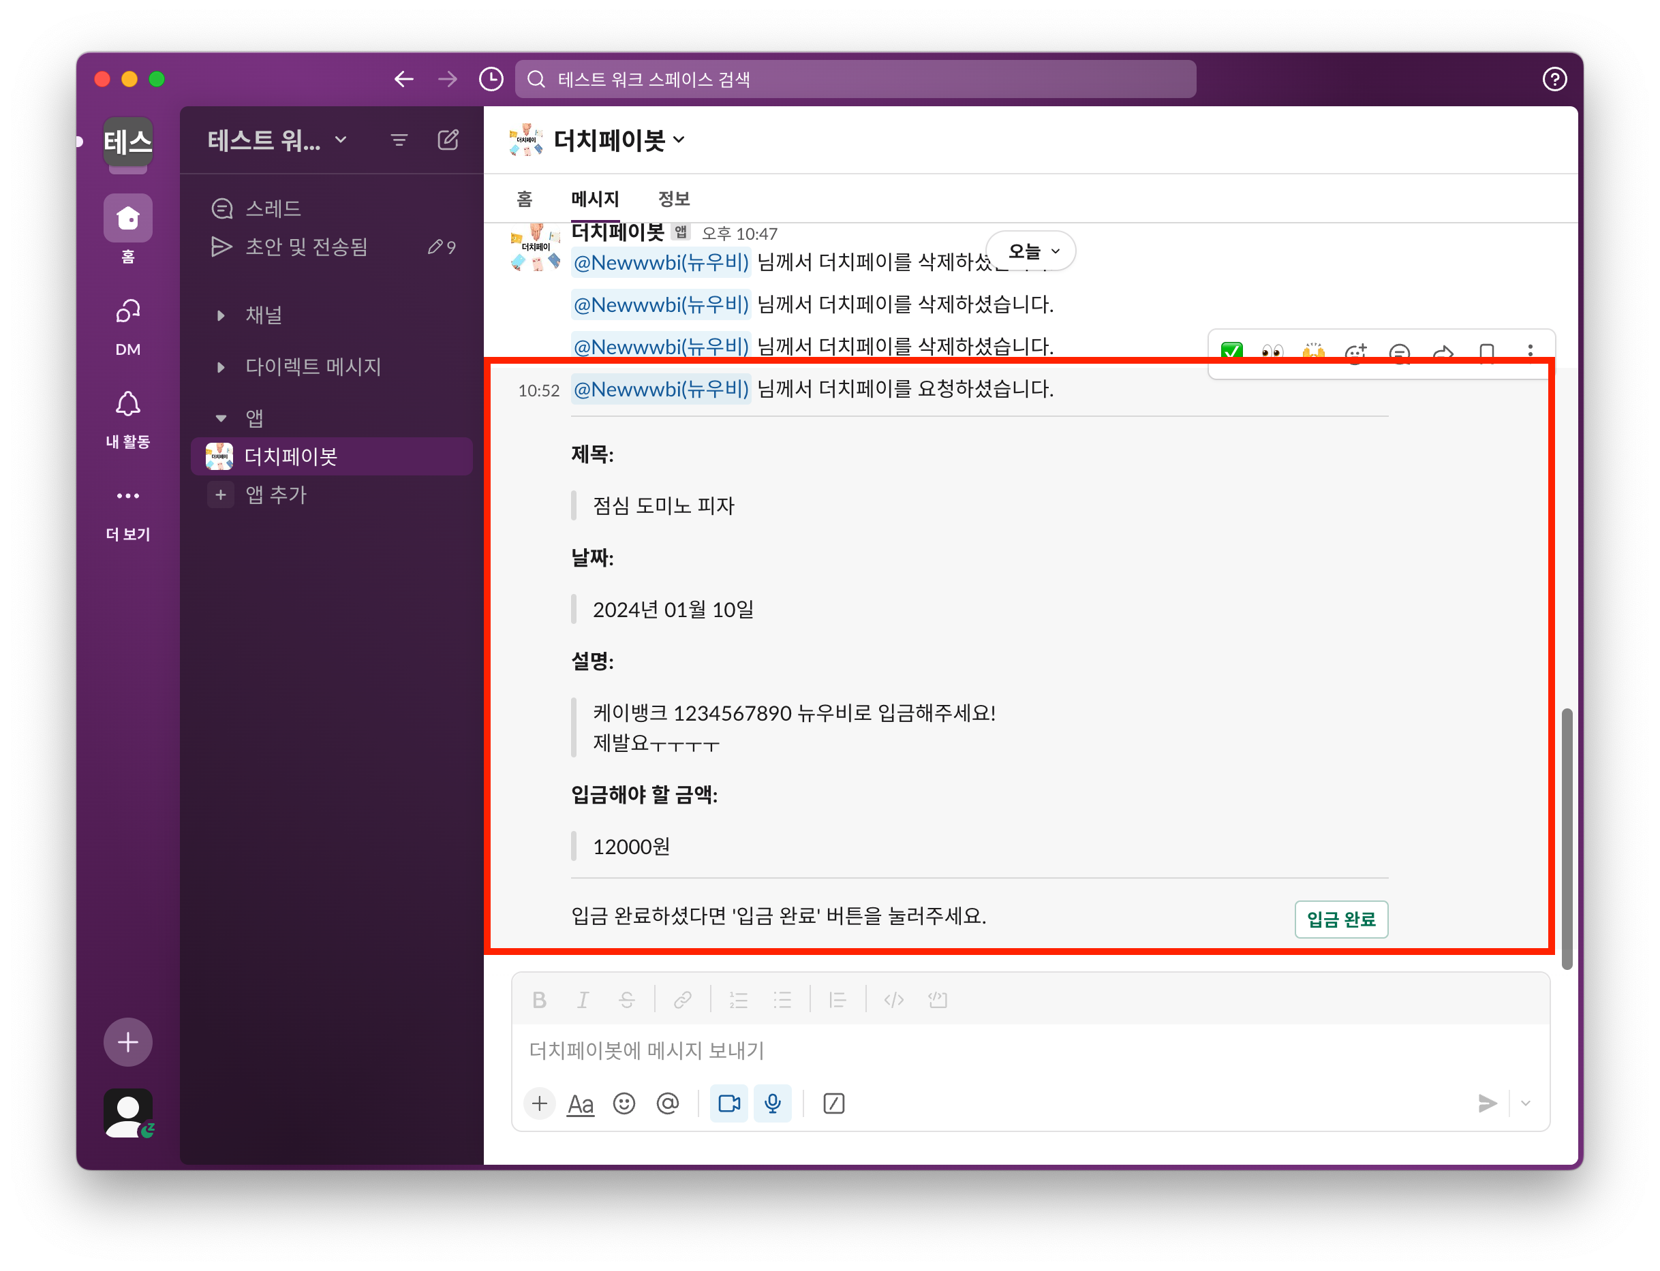Toggle code block formatting
The width and height of the screenshot is (1660, 1271).
(938, 999)
